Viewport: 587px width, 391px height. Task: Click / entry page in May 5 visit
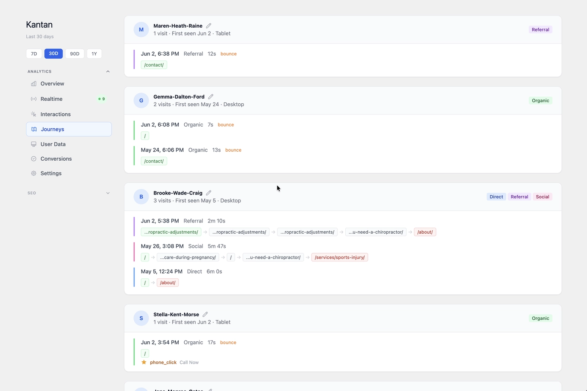pyautogui.click(x=145, y=283)
